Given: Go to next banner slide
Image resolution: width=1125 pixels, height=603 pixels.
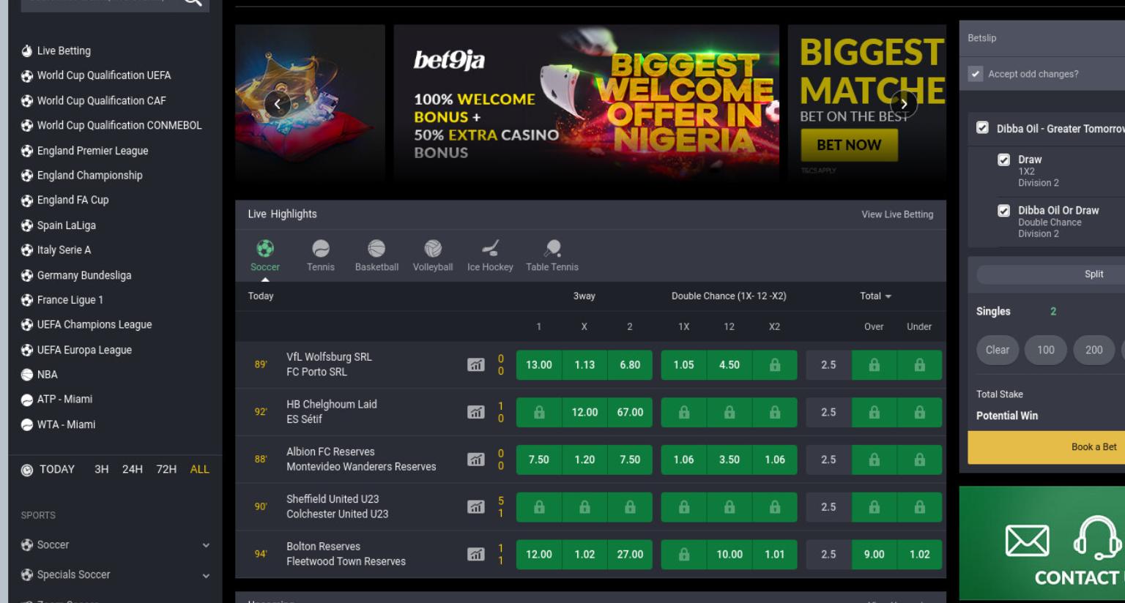Looking at the screenshot, I should [904, 104].
